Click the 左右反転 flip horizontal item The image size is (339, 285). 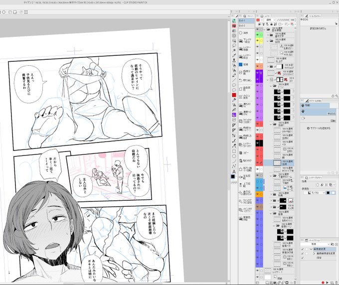point(246,177)
